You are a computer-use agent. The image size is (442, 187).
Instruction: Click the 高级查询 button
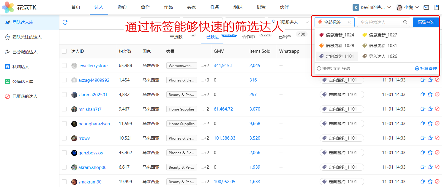(x=426, y=22)
